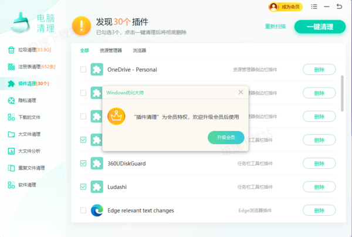Click the 成为会员 button
Viewport: 352px width, 237px height.
286,7
